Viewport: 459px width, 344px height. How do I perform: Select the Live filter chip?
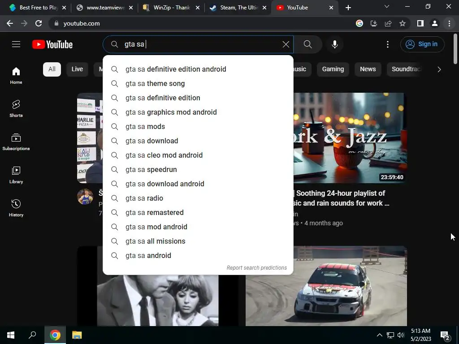click(x=77, y=69)
